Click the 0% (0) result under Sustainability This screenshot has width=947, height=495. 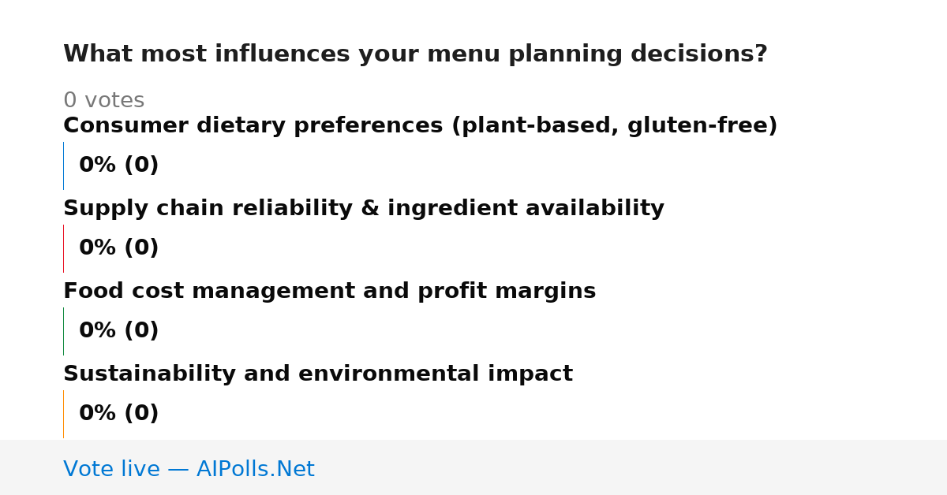click(118, 414)
